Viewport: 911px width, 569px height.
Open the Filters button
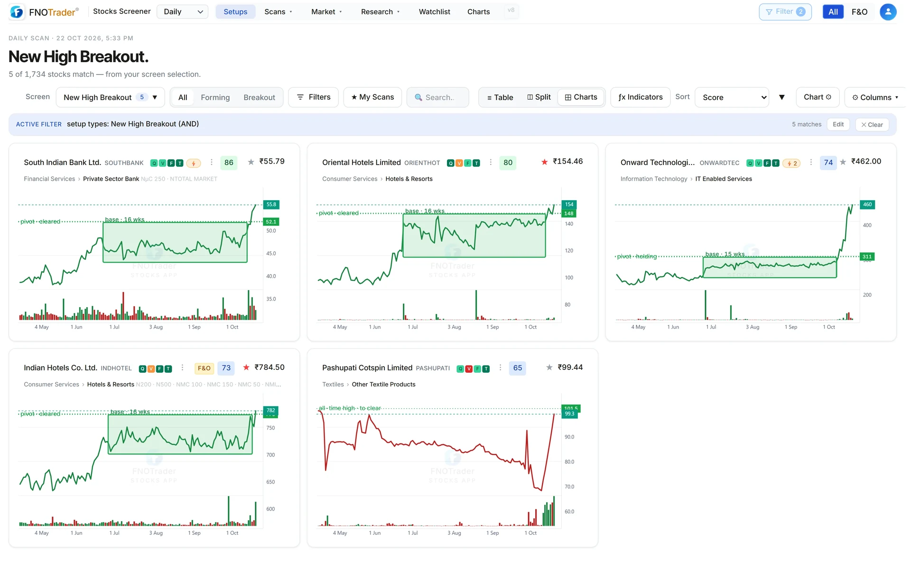(x=313, y=97)
